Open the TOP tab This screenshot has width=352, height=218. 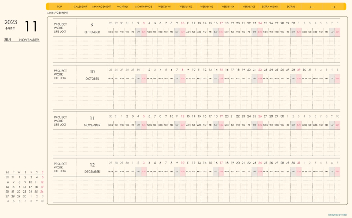(59, 7)
